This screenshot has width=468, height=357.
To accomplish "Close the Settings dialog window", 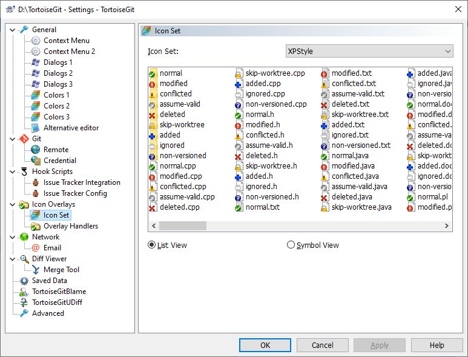I will [458, 9].
